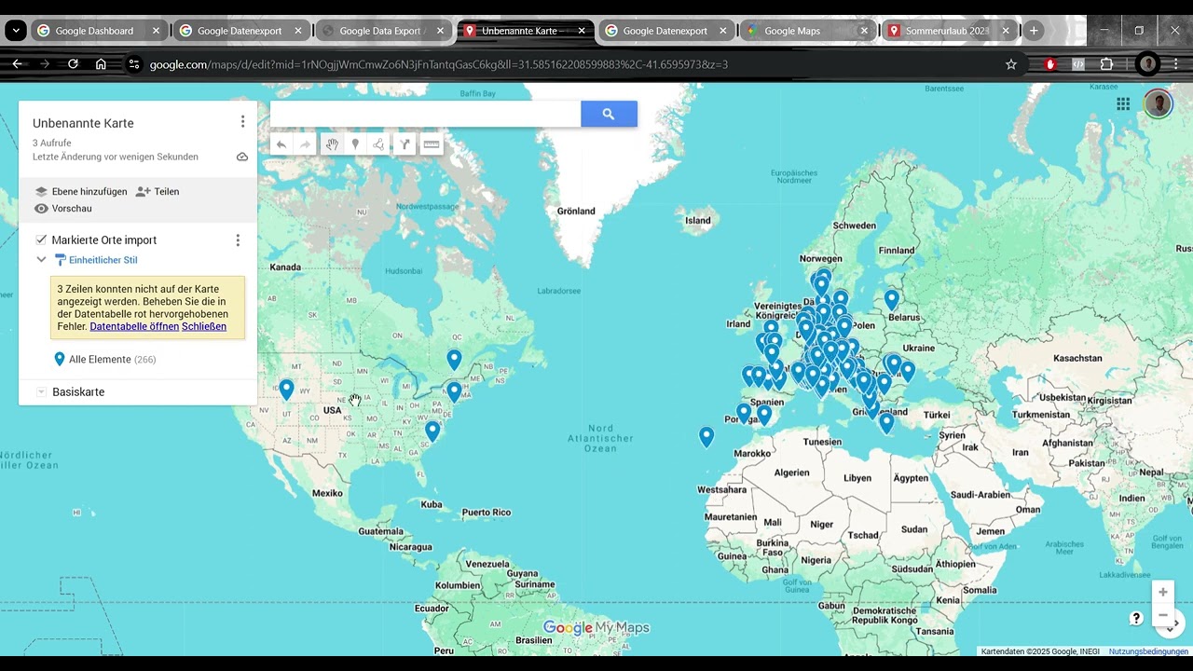This screenshot has height=671, width=1193.
Task: Bookmark this page with the star
Action: click(1011, 64)
